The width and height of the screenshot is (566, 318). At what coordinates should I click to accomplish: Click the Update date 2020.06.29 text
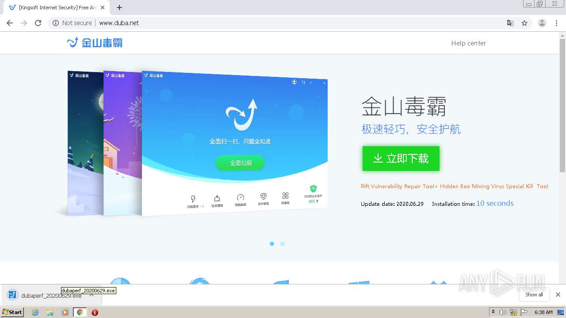[x=392, y=204]
